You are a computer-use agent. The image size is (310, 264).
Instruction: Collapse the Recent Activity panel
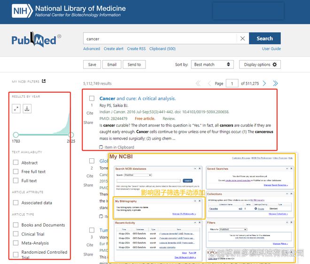[195, 223]
